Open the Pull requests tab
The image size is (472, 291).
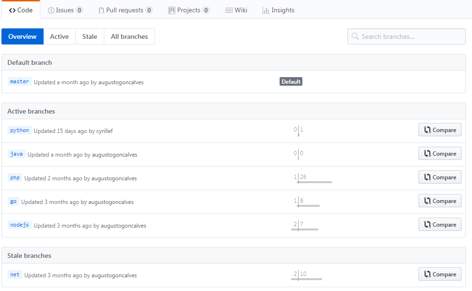[x=125, y=10]
